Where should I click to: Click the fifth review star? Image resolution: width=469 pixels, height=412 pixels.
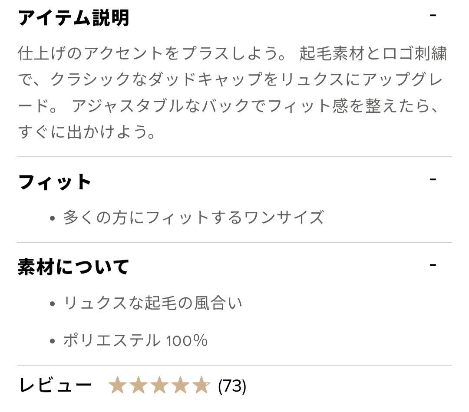pos(201,385)
